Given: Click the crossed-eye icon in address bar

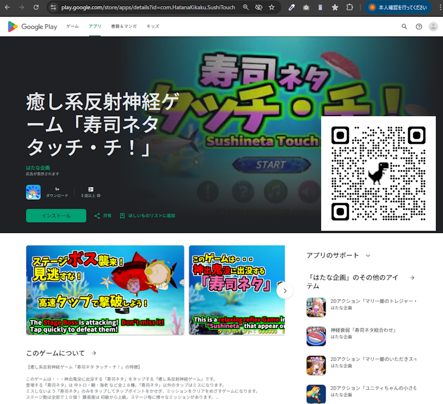Looking at the screenshot, I should 259,7.
